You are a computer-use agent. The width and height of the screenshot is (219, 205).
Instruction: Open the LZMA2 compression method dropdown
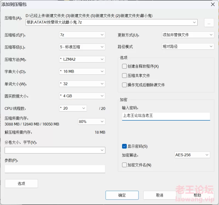[82, 59]
